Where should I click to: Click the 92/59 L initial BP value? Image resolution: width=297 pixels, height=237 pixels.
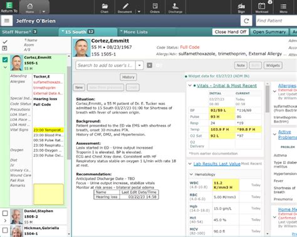[222, 110]
